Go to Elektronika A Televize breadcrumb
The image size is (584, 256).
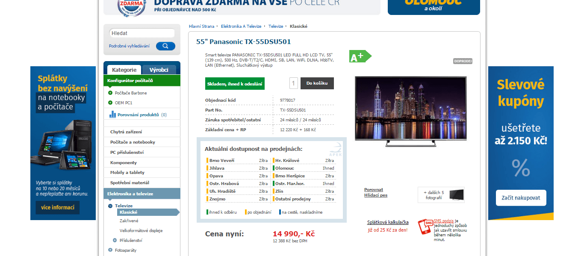click(241, 26)
